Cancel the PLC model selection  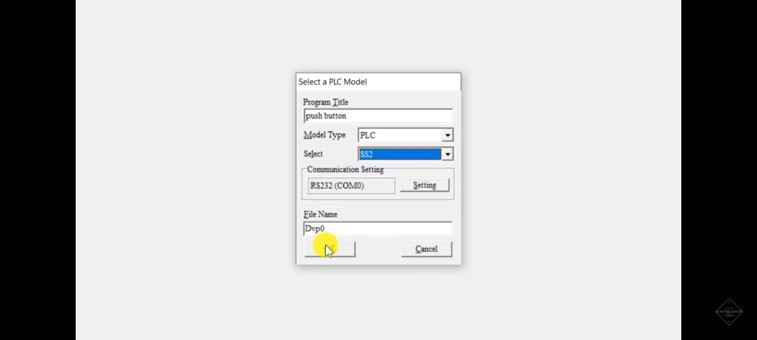(426, 249)
